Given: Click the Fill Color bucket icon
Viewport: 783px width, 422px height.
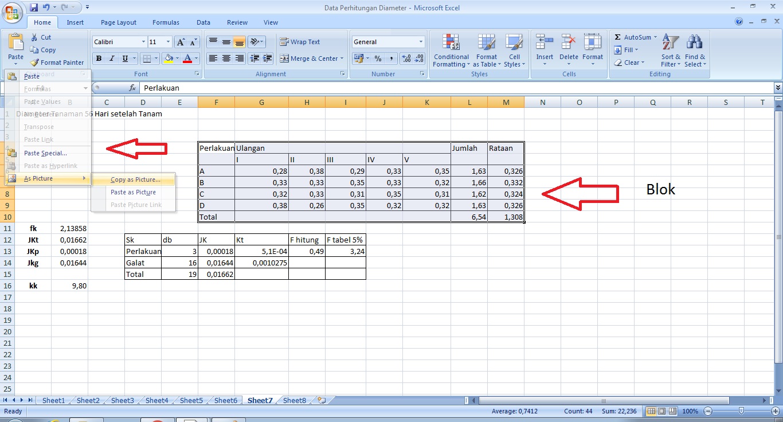Looking at the screenshot, I should (168, 58).
